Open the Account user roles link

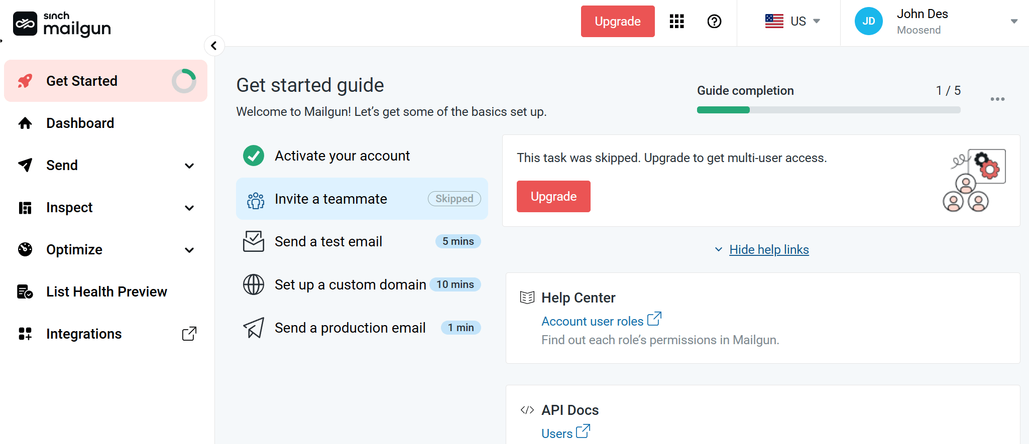click(592, 321)
